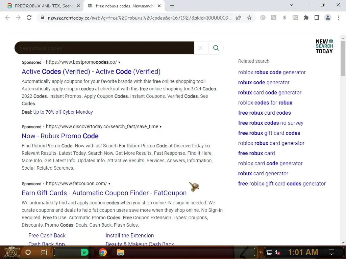The image size is (346, 259).
Task: Select the free robuxs codes tab
Action: (124, 6)
